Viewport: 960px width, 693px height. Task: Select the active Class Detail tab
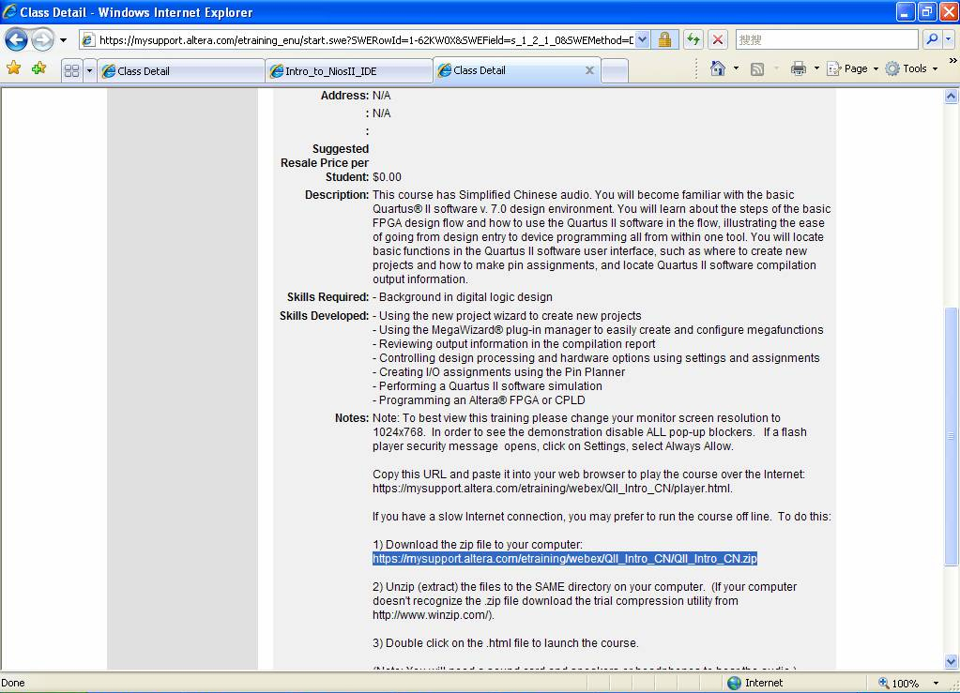(509, 70)
